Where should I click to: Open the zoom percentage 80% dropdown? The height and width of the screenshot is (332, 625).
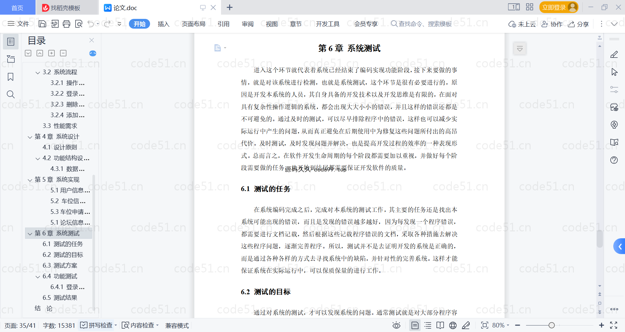pyautogui.click(x=500, y=325)
